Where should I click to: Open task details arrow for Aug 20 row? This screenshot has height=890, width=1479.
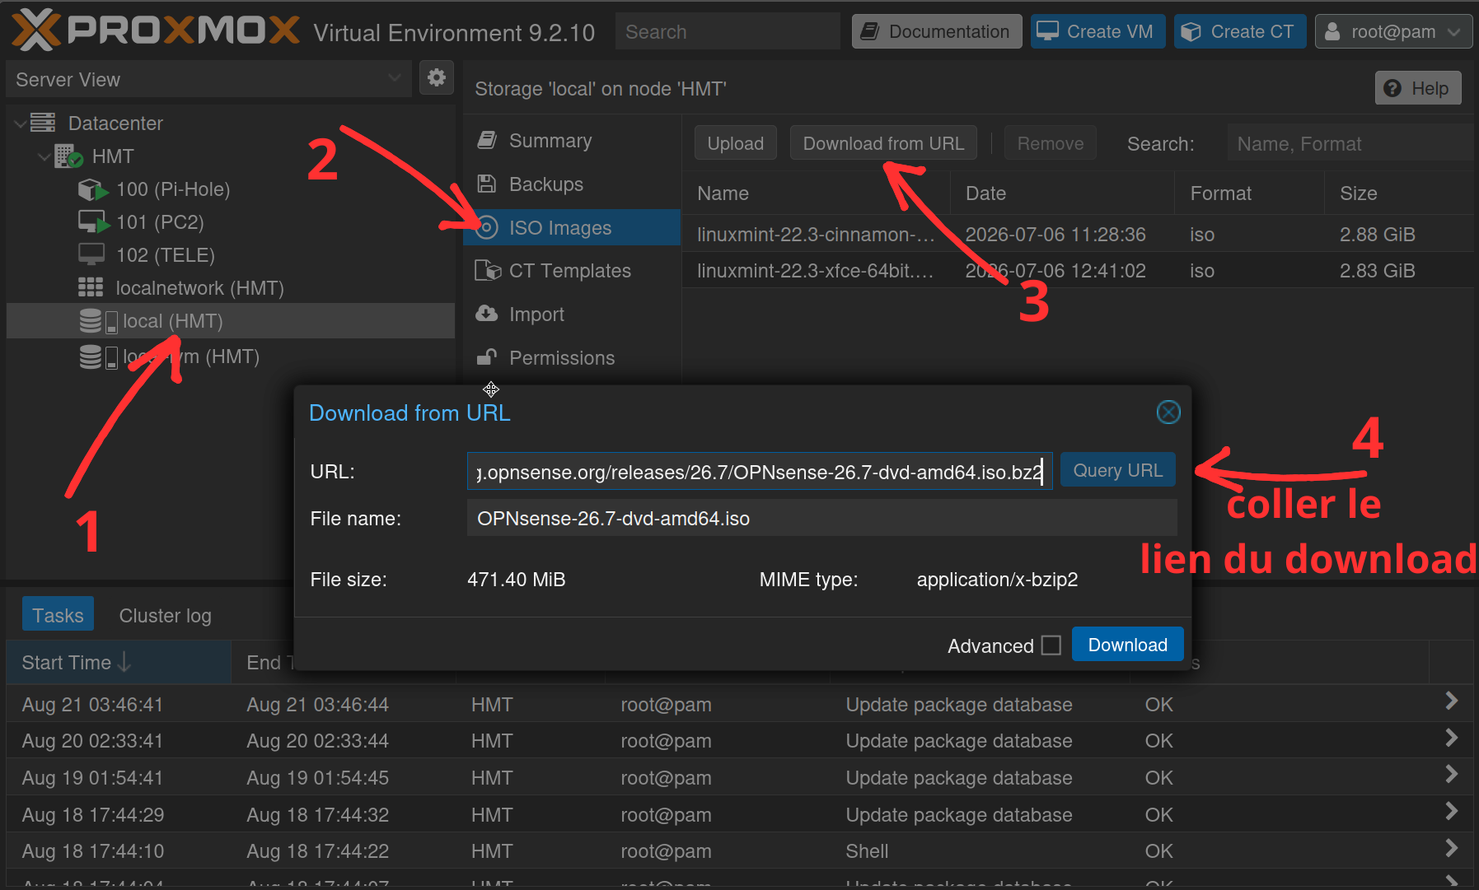(1451, 738)
